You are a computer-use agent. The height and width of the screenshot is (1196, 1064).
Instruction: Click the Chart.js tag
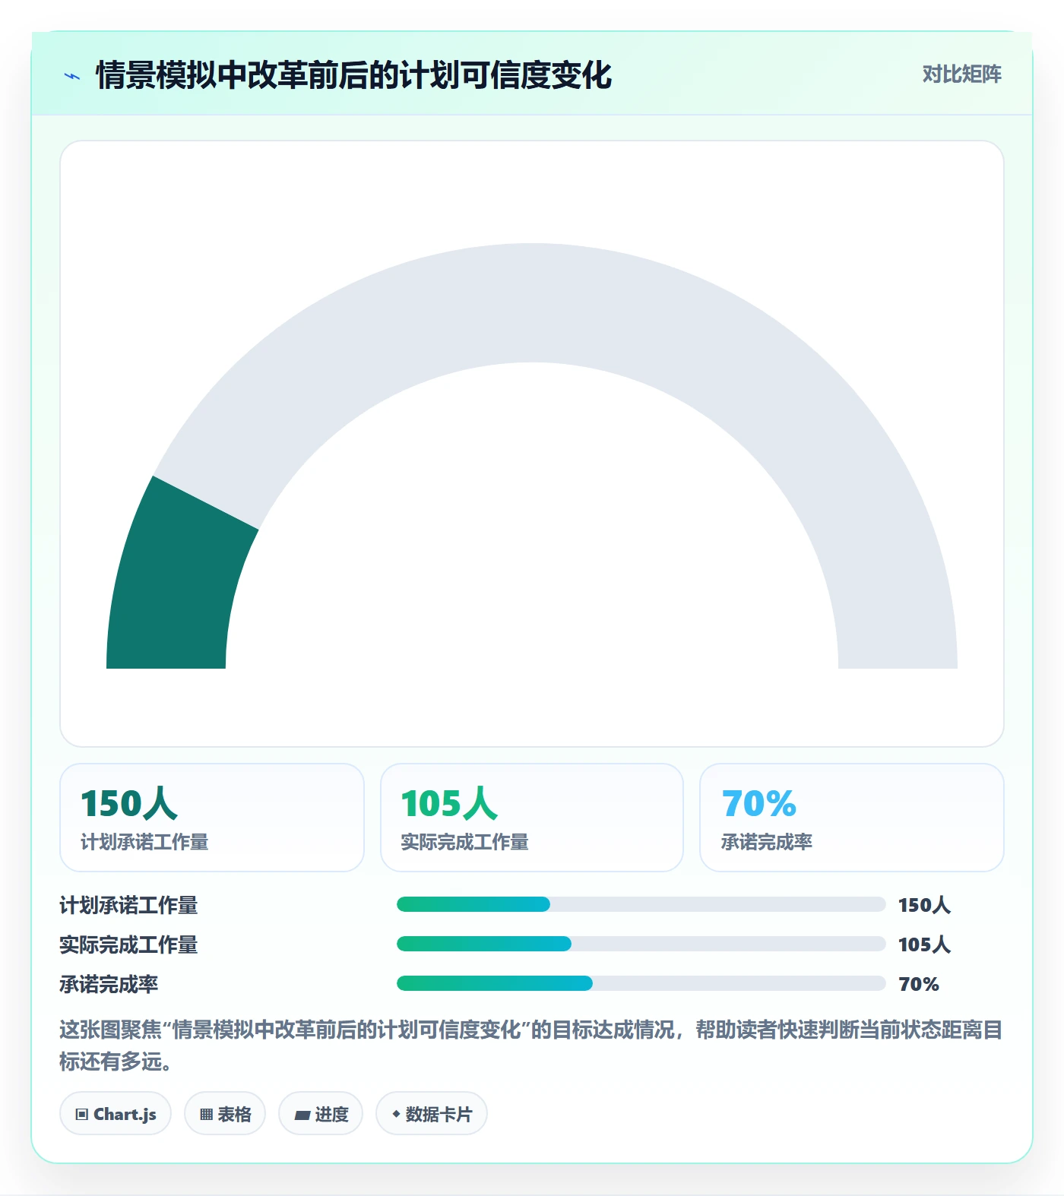(116, 1114)
